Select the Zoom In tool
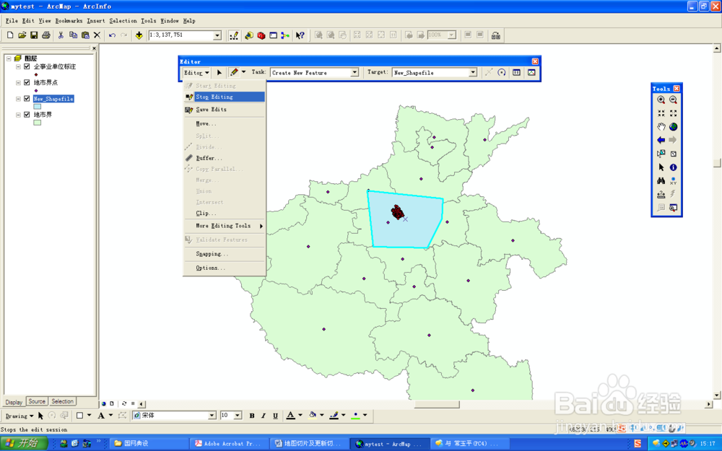 (x=661, y=100)
